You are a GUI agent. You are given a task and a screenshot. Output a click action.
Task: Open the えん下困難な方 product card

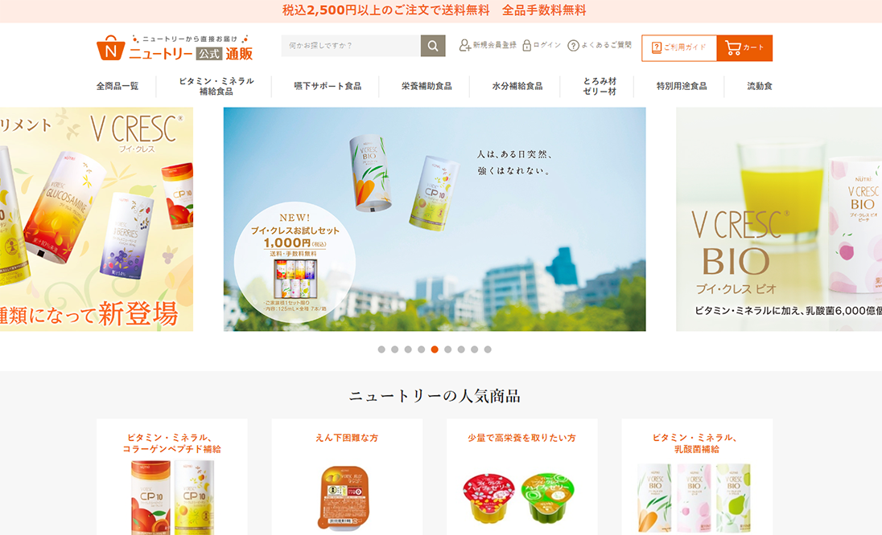pos(347,476)
